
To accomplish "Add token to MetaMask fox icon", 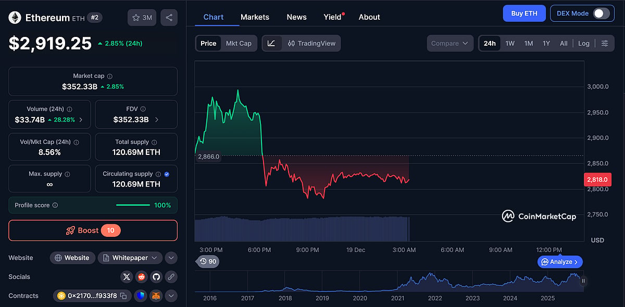I will point(156,296).
